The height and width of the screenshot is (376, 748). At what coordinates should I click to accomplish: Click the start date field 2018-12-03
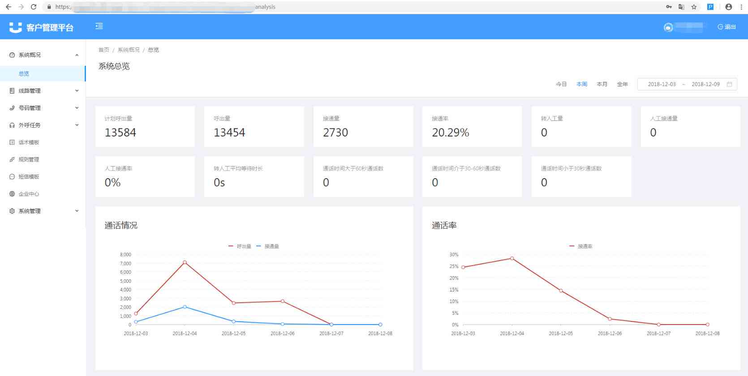[662, 84]
